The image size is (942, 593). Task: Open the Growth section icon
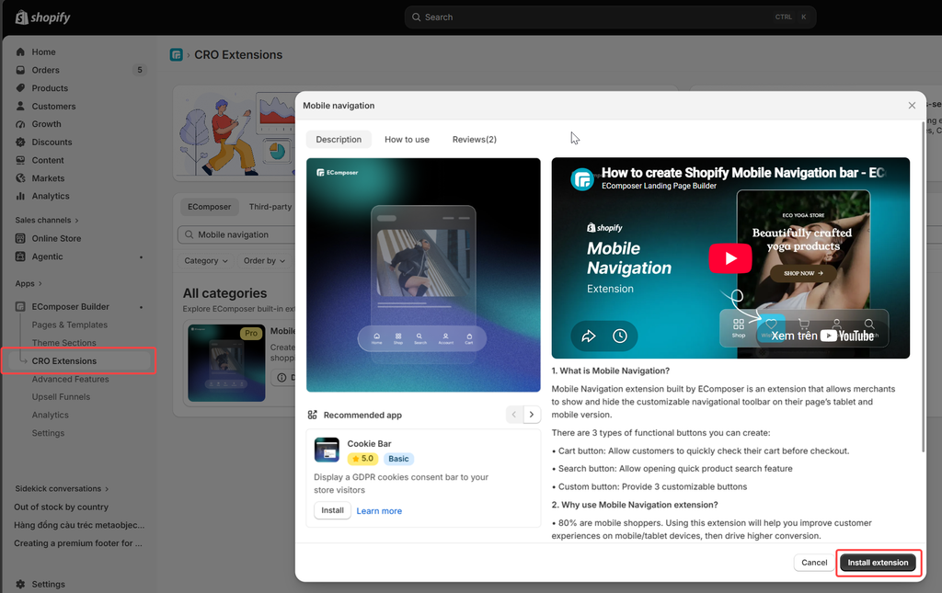click(20, 124)
